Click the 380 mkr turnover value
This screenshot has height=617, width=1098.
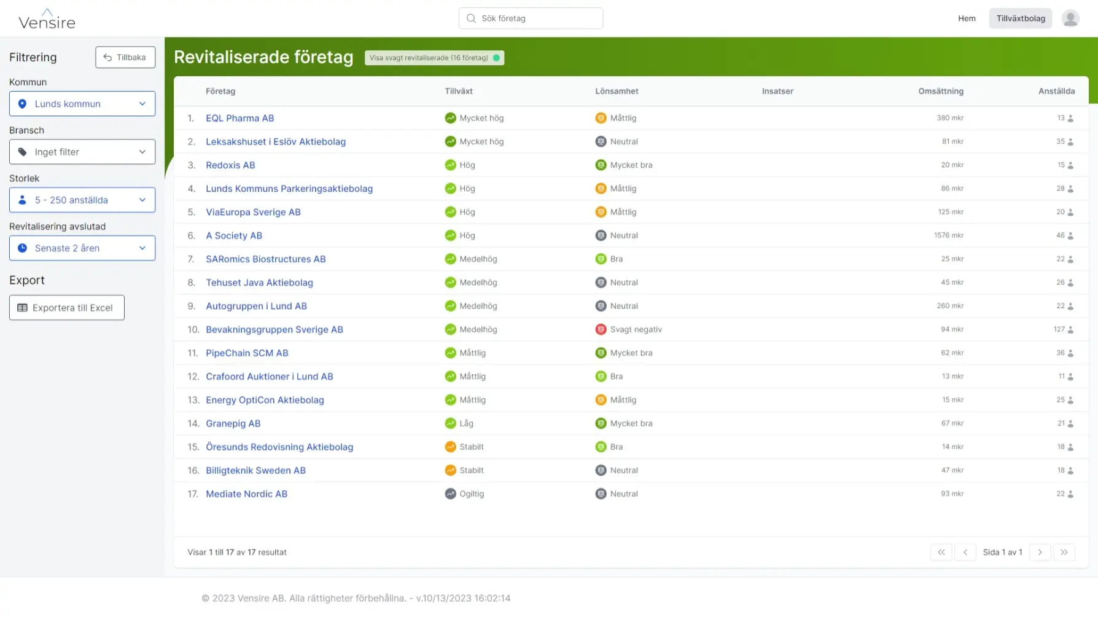(950, 118)
